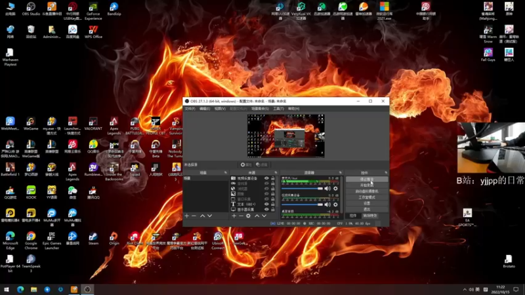Viewport: 525px width, 295px height.
Task: Open the 文件(F) menu
Action: 190,109
